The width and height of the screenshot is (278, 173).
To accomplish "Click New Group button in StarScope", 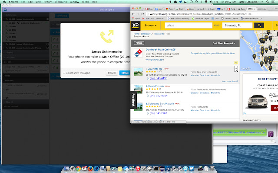I will (62, 16).
